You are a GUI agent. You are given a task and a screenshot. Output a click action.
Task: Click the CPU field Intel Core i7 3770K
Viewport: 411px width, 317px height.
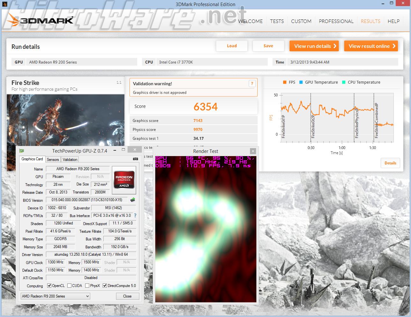pyautogui.click(x=212, y=62)
